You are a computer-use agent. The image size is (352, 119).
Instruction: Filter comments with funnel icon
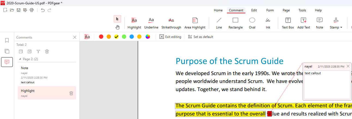pos(38,52)
